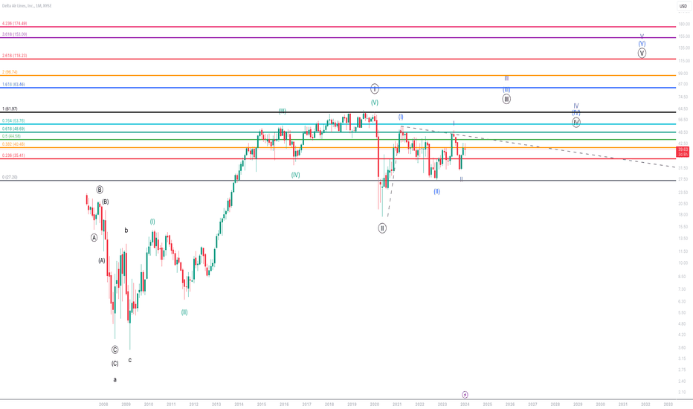Click the dashed descending trend line
The height and width of the screenshot is (409, 693).
tap(539, 147)
